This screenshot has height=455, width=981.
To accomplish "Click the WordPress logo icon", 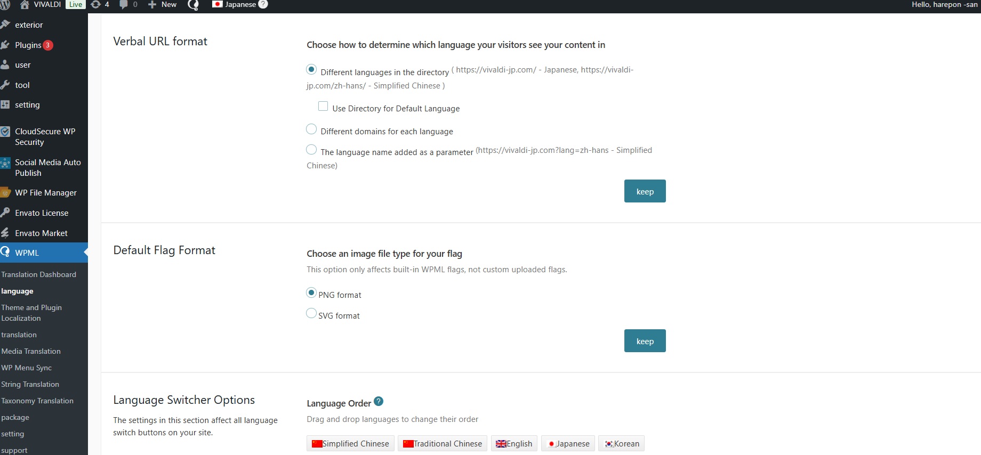I will pos(5,5).
